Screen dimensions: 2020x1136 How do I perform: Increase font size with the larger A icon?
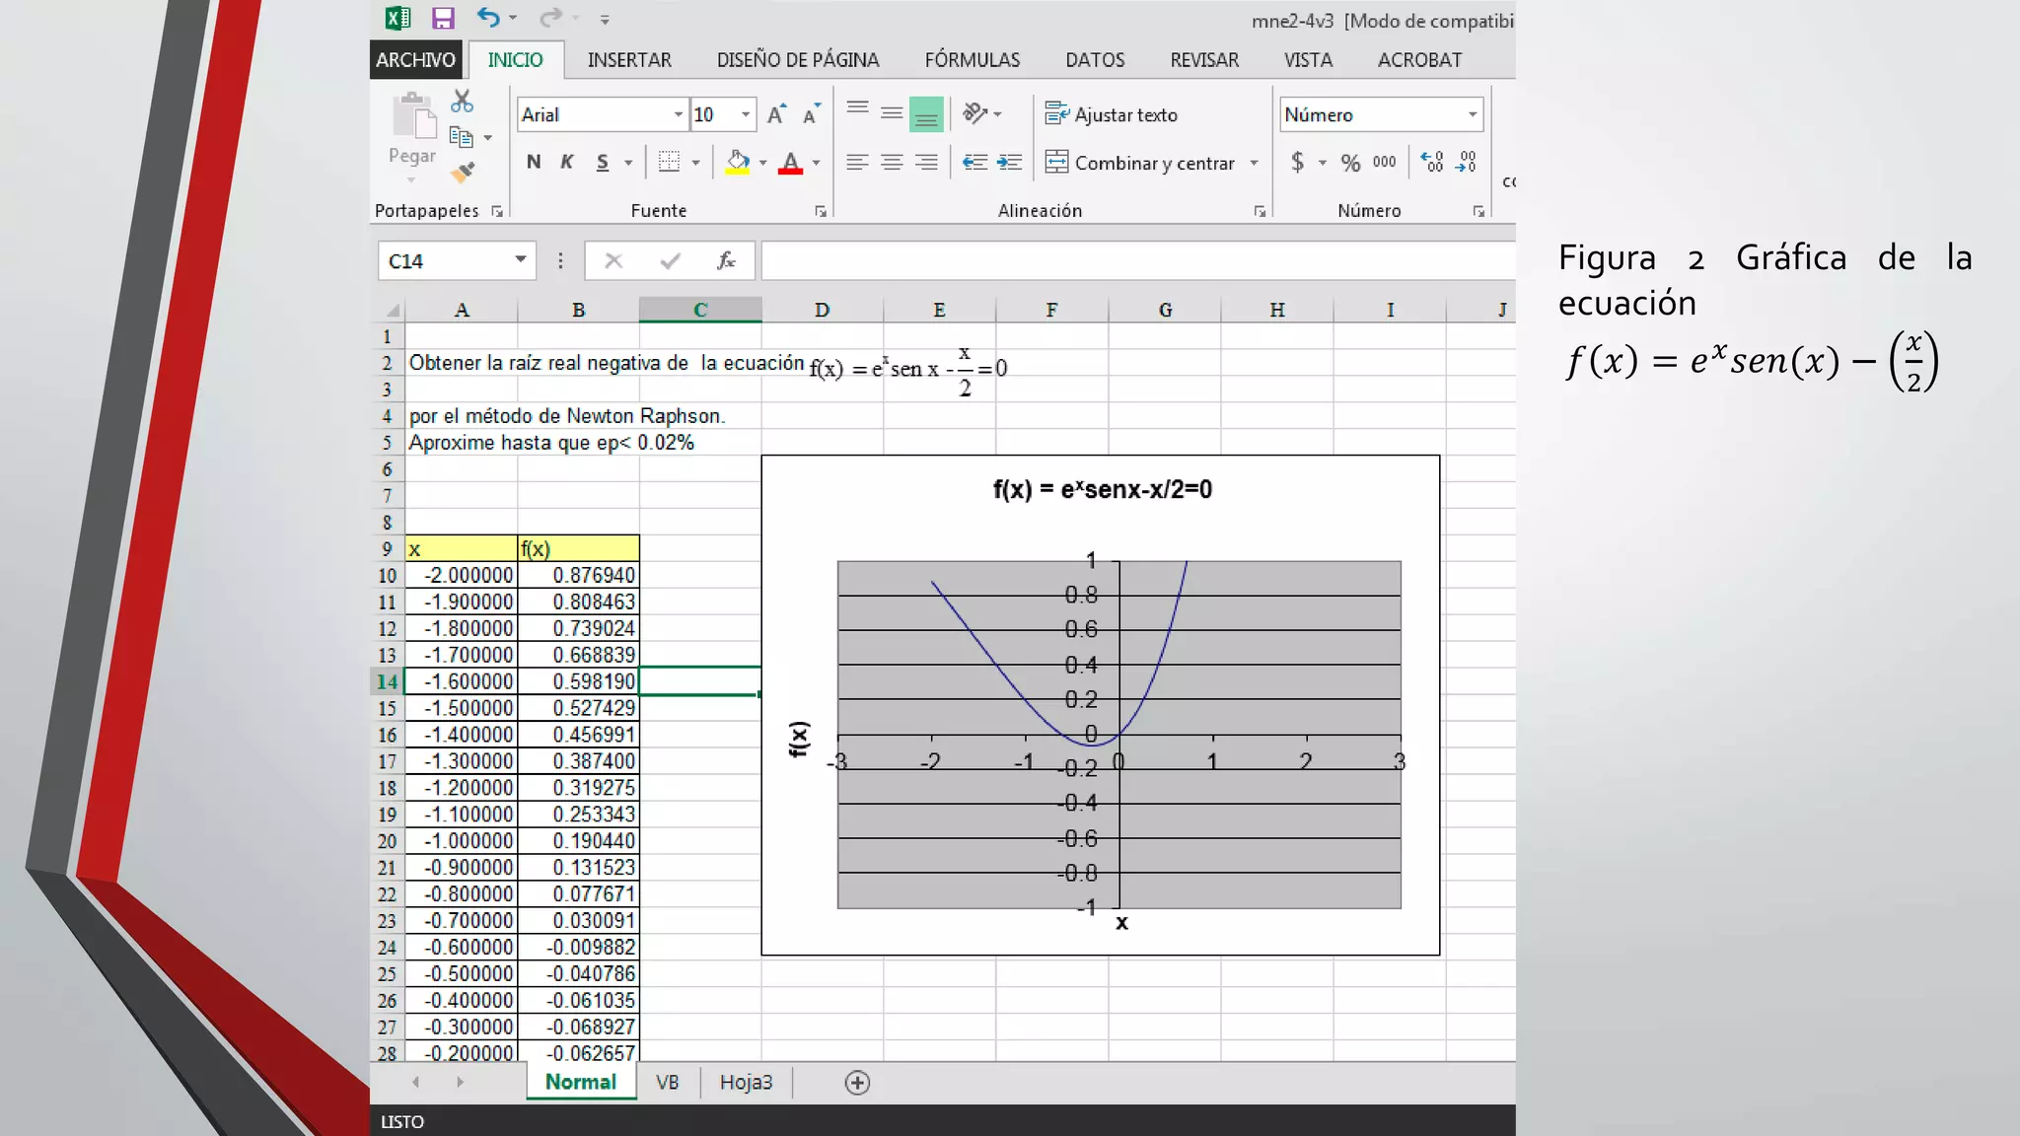tap(776, 114)
